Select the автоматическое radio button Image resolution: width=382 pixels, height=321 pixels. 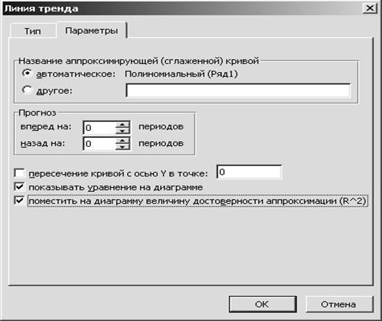pyautogui.click(x=27, y=73)
